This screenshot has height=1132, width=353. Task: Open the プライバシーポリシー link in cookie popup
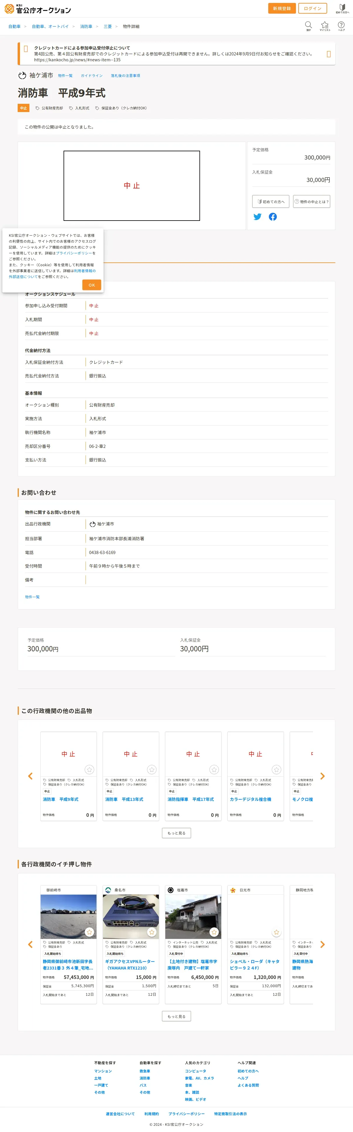coord(74,253)
